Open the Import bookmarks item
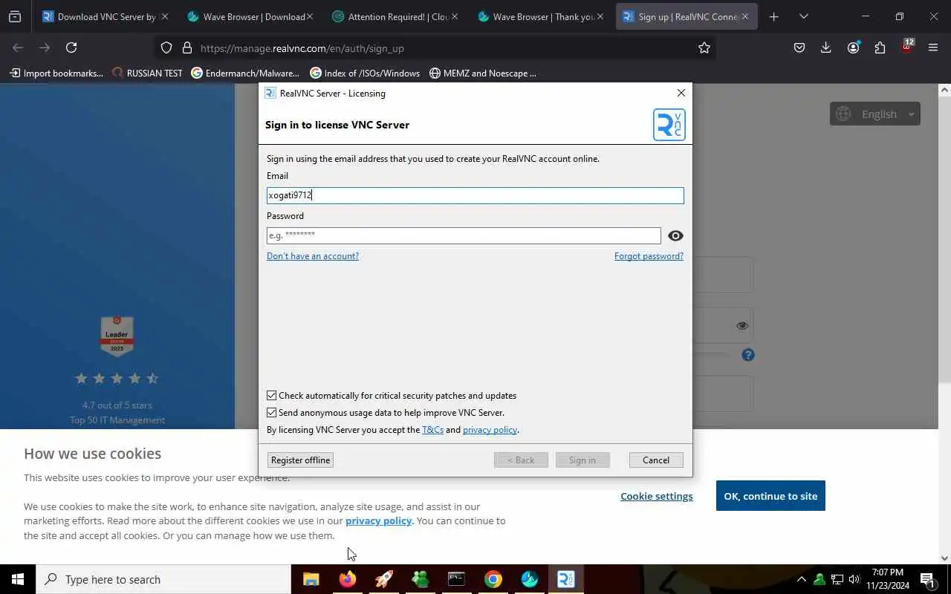This screenshot has width=951, height=594. point(56,73)
